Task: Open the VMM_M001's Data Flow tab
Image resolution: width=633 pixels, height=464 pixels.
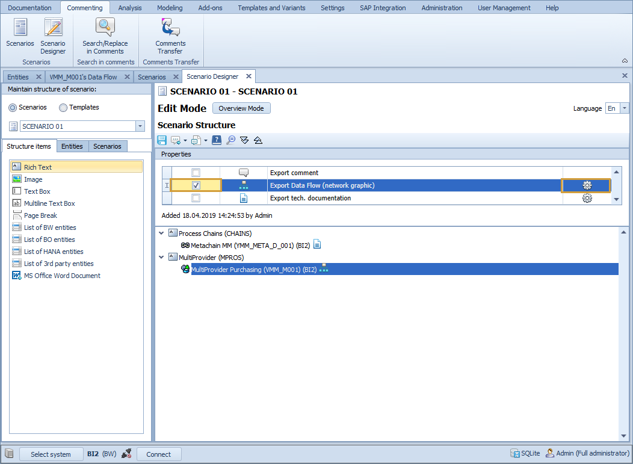Action: pos(84,76)
